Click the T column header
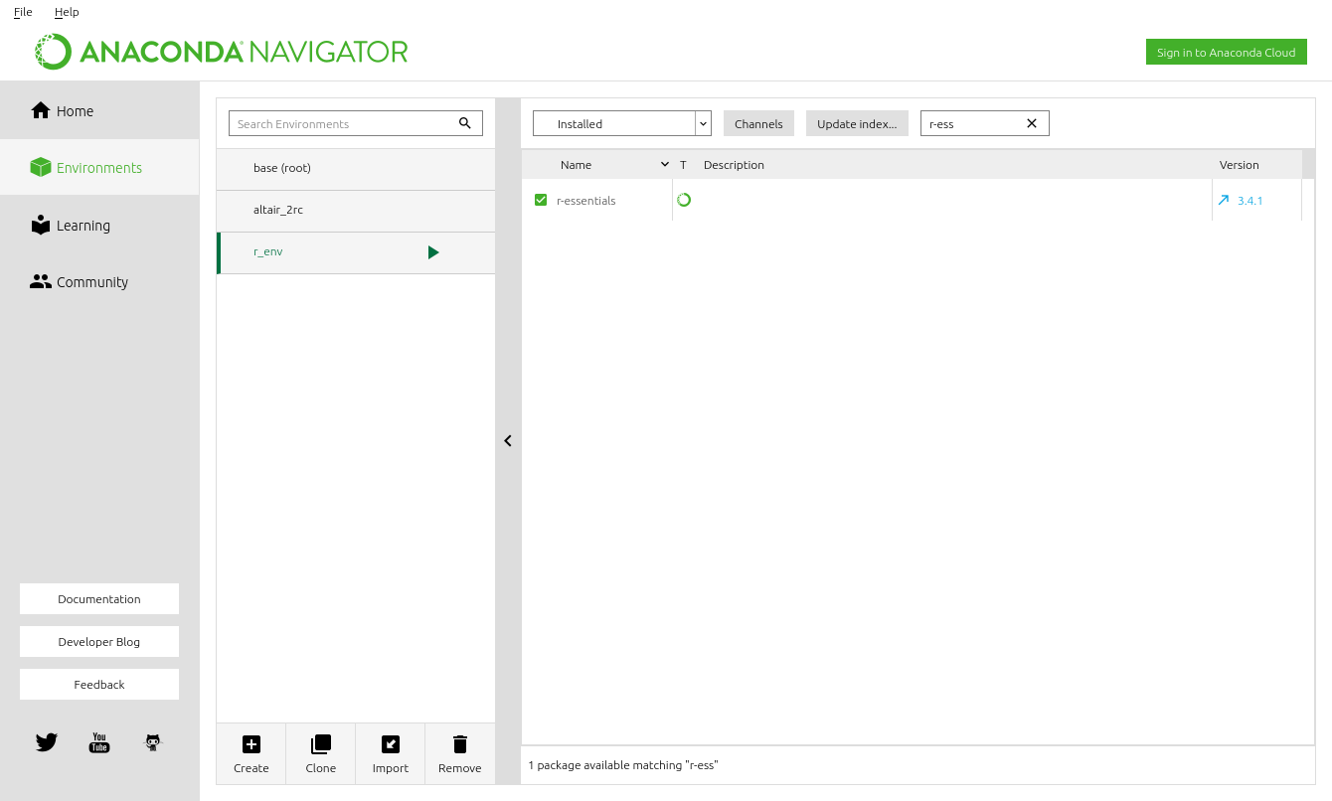 [684, 165]
